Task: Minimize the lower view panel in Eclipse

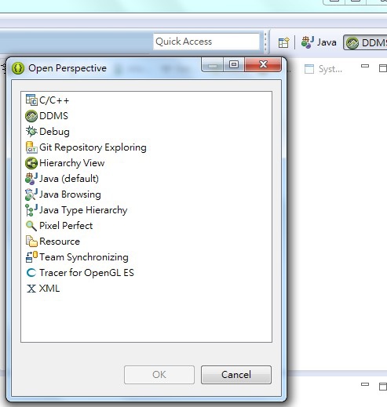Action: (x=365, y=384)
